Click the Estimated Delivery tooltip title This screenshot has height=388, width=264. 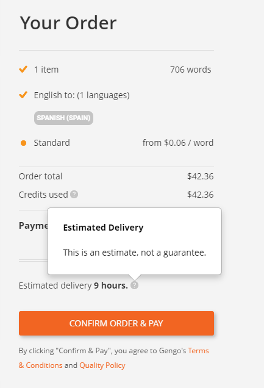pos(103,228)
